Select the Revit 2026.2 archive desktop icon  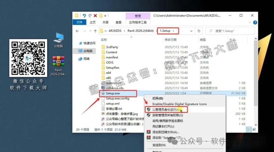click(x=58, y=66)
